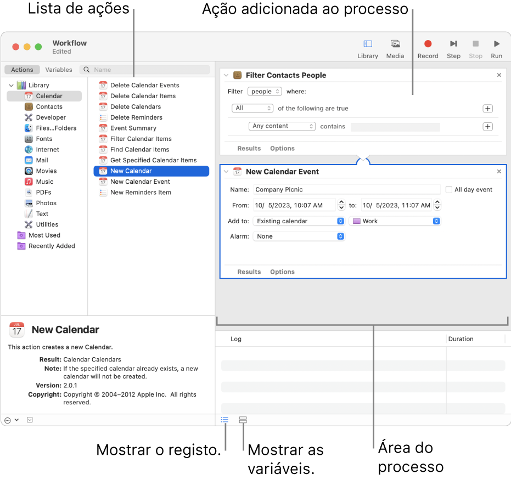The width and height of the screenshot is (511, 480).
Task: Select Mail category in sidebar
Action: [x=36, y=161]
